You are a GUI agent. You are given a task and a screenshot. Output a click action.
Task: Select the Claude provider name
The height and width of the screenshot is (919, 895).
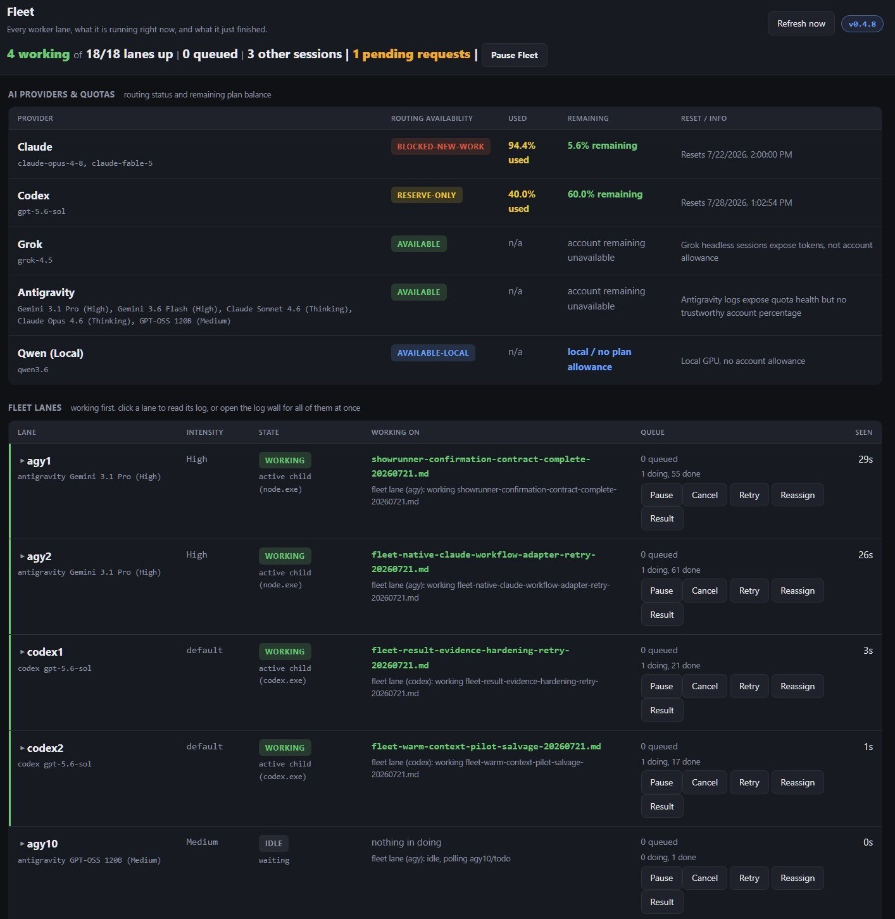point(35,147)
